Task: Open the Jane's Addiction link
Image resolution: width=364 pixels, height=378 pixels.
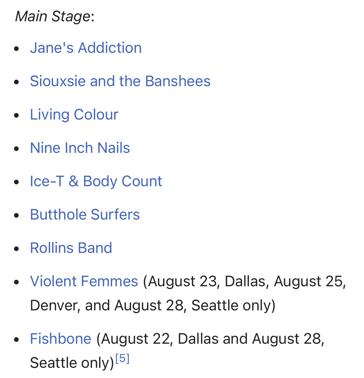Action: pos(86,48)
